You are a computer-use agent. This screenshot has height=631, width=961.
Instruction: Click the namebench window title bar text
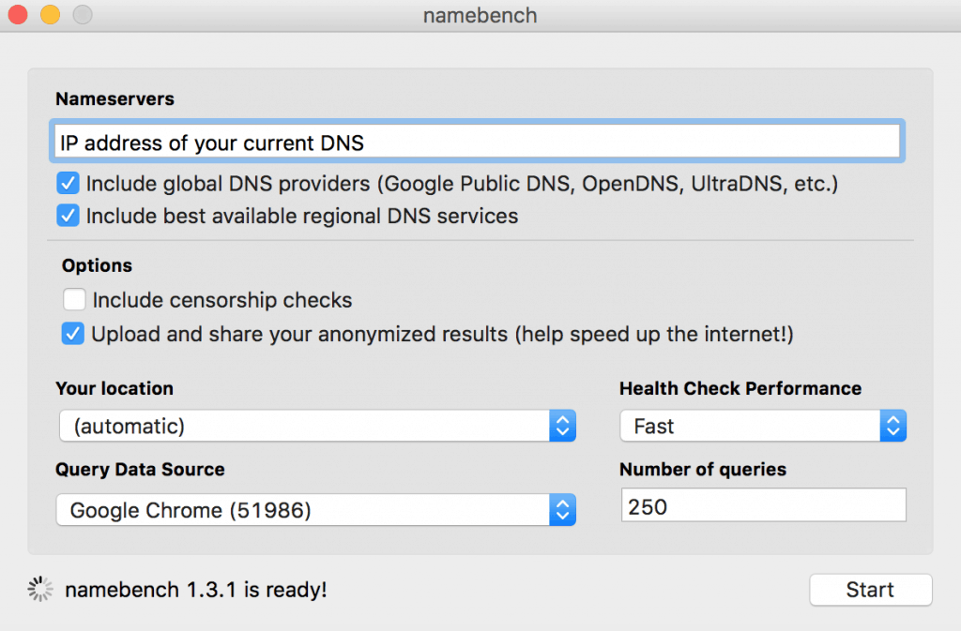point(480,16)
